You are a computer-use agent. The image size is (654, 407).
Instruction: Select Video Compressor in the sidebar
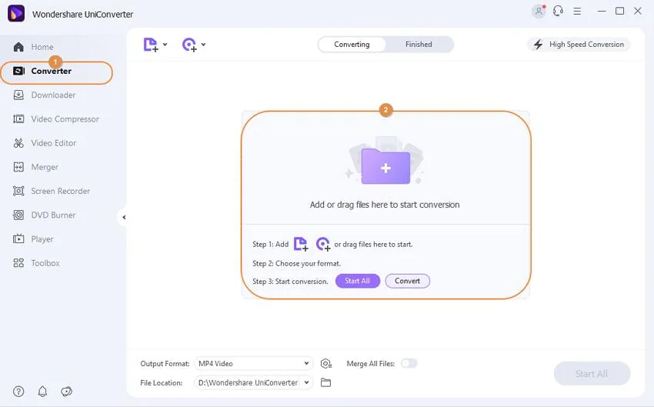tap(65, 119)
